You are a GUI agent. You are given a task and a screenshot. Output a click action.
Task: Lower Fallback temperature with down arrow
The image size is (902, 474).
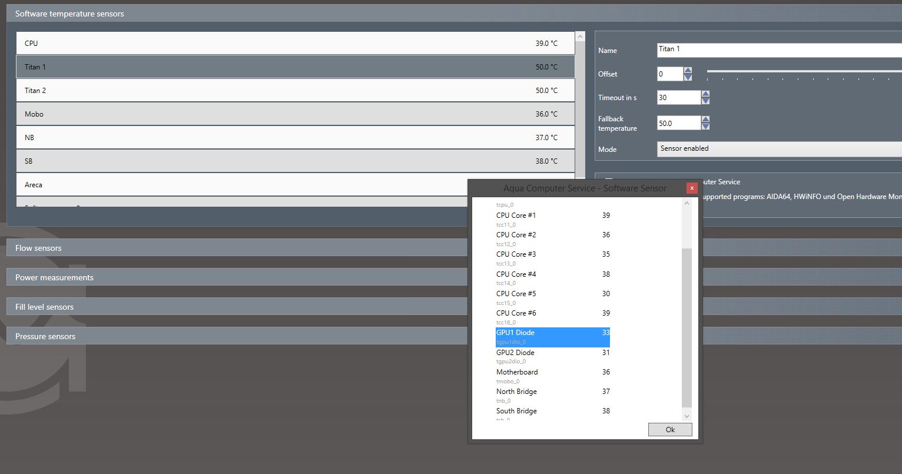[706, 127]
